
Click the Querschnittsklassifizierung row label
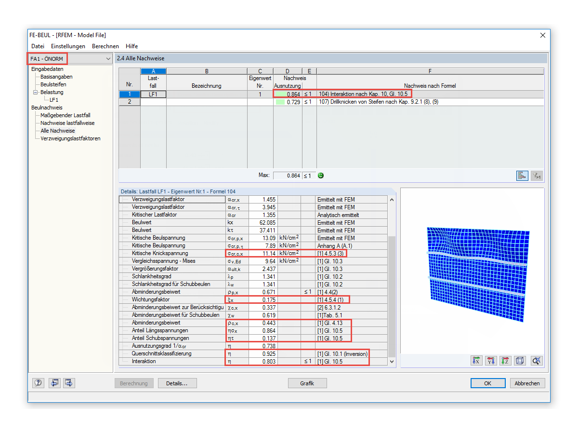pyautogui.click(x=162, y=353)
